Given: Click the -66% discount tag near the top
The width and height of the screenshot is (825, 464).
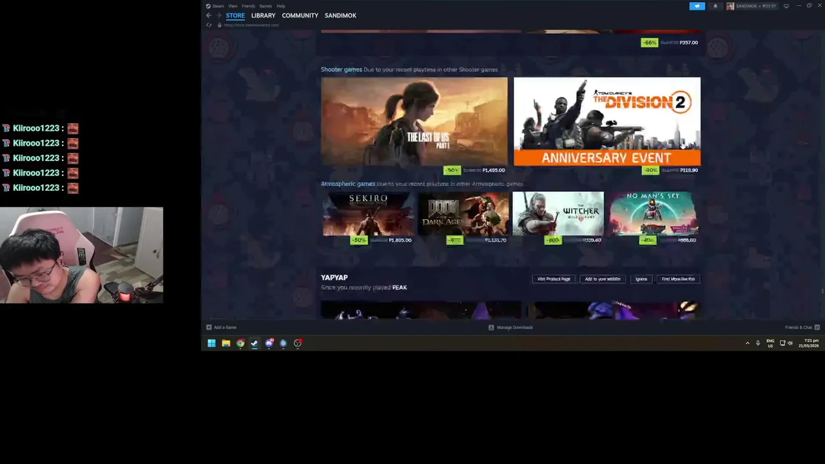Looking at the screenshot, I should pyautogui.click(x=649, y=43).
